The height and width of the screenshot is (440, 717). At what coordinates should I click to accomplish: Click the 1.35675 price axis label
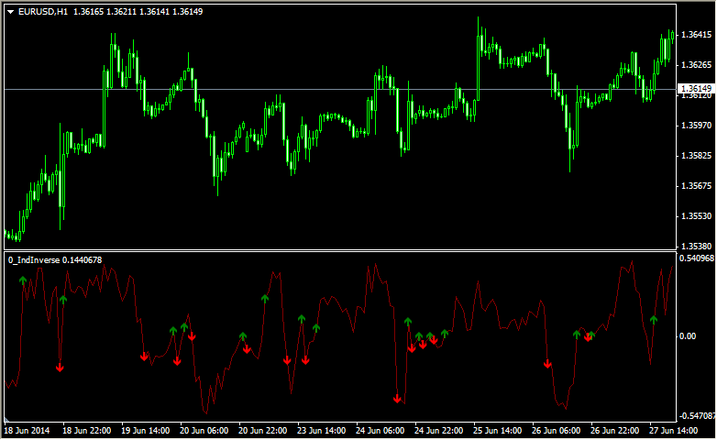pos(696,186)
